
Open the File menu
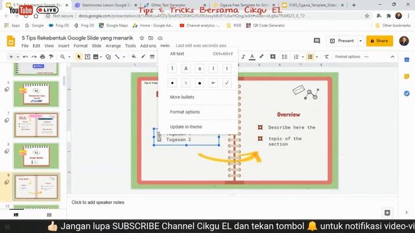pos(25,46)
